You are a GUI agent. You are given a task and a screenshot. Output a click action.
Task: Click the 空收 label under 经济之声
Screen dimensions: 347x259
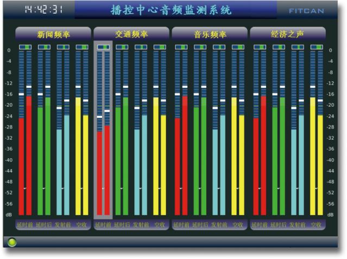pyautogui.click(x=316, y=225)
